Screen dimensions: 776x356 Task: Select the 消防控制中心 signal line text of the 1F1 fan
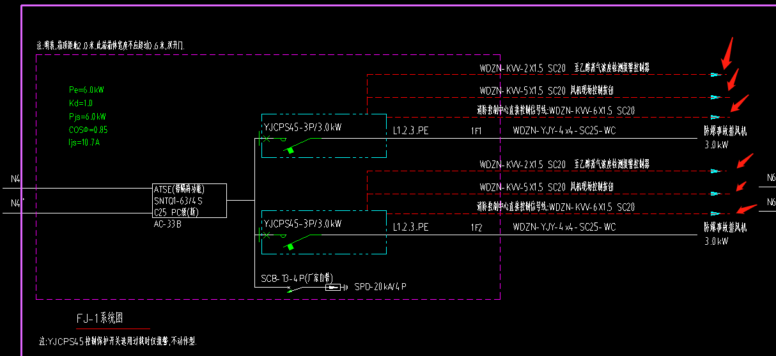pos(555,111)
